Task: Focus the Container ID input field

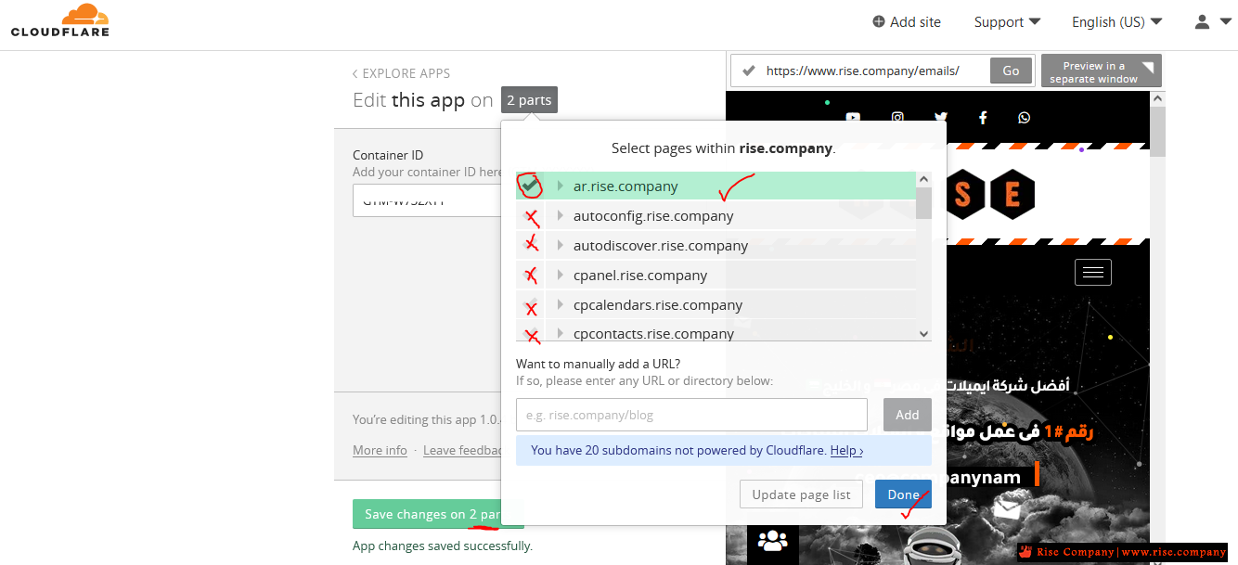Action: coord(427,200)
